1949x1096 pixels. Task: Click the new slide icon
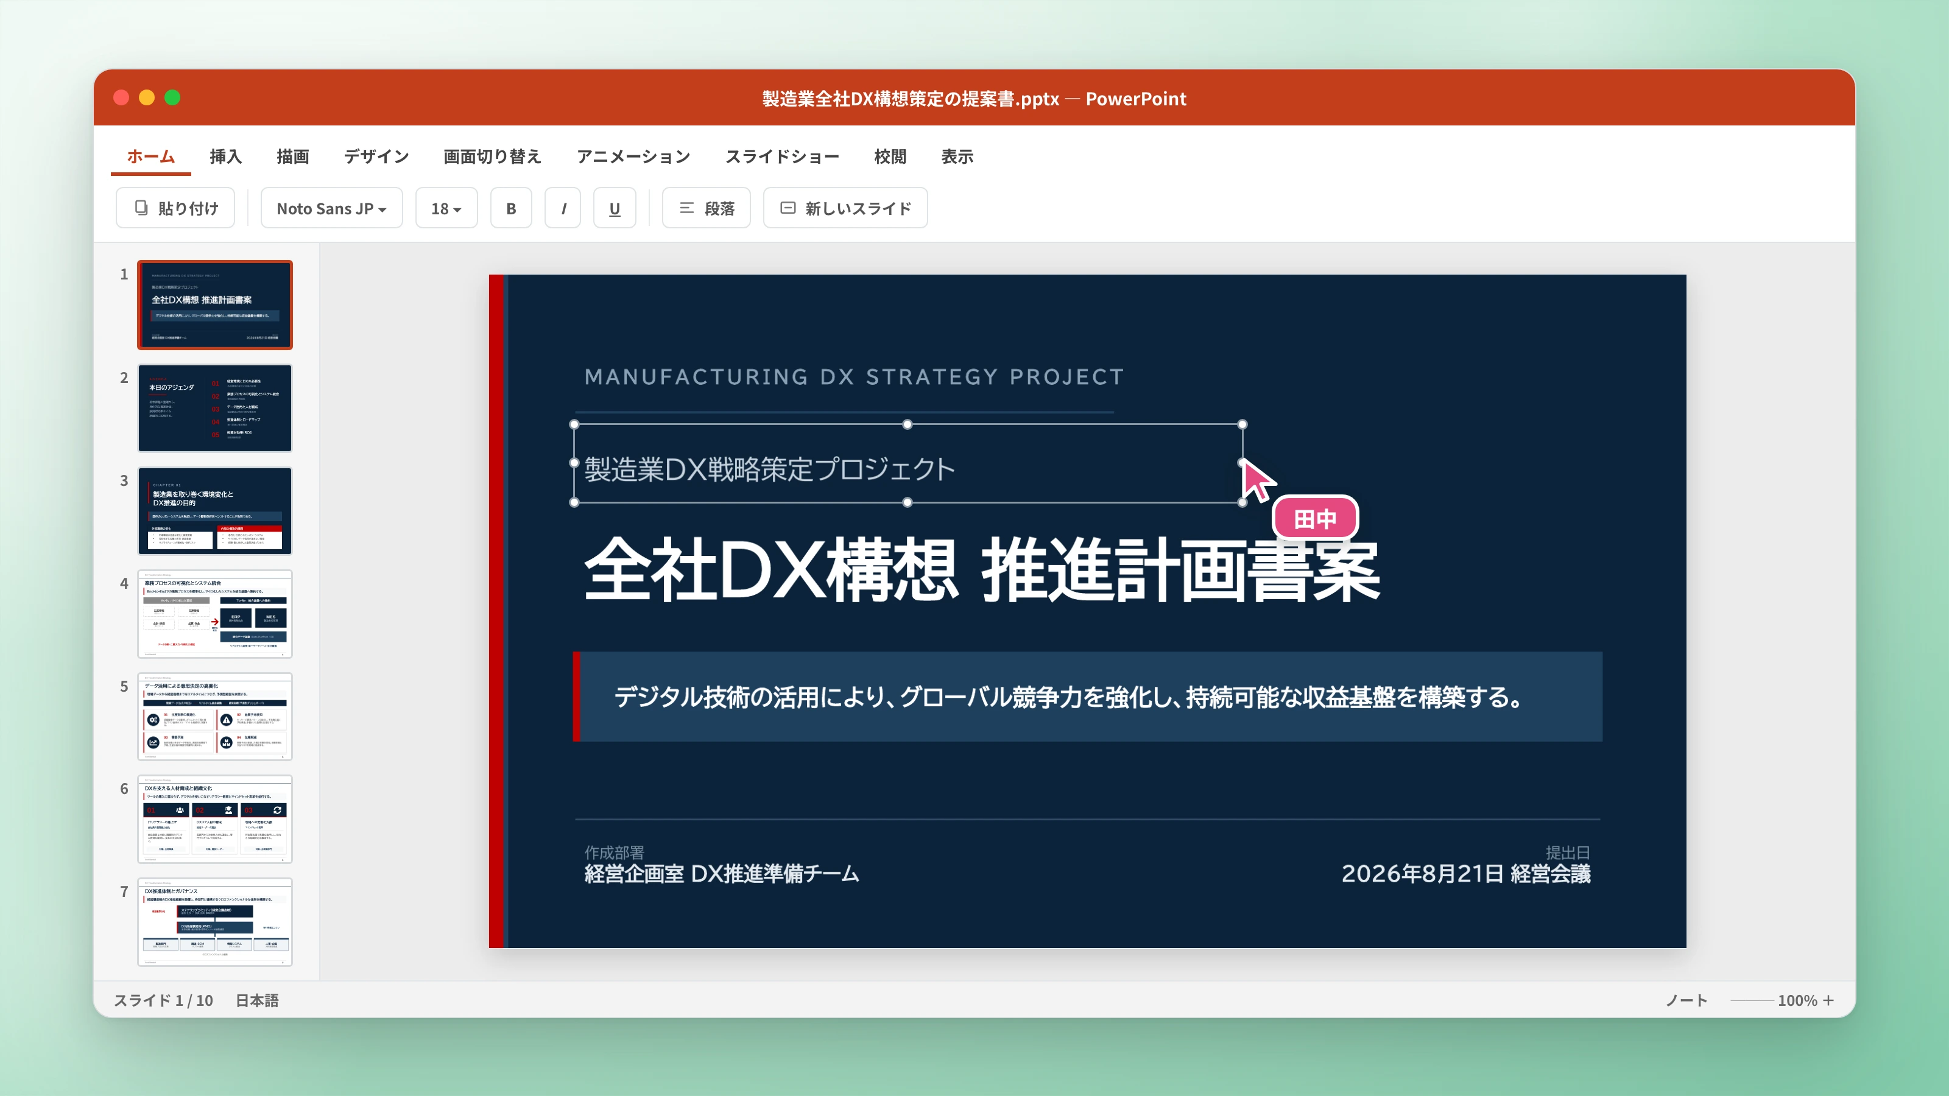788,207
